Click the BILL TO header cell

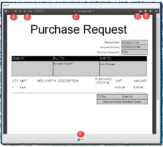(76, 58)
